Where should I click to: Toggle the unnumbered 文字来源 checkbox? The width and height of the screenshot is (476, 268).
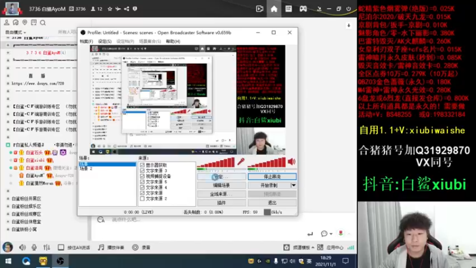(x=142, y=193)
